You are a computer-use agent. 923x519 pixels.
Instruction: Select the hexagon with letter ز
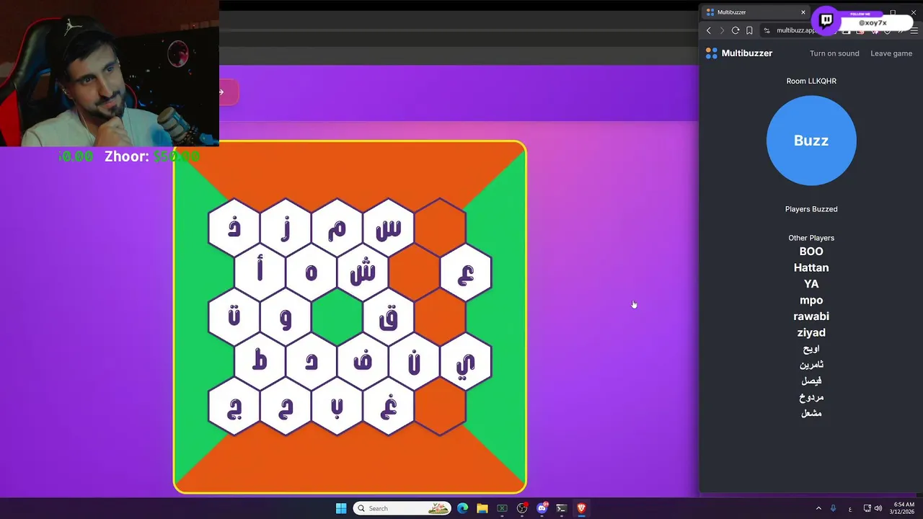point(286,229)
